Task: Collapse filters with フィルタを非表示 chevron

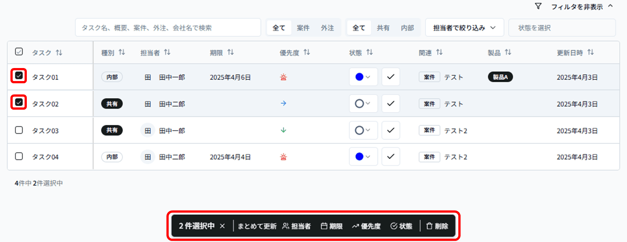Action: tap(610, 6)
